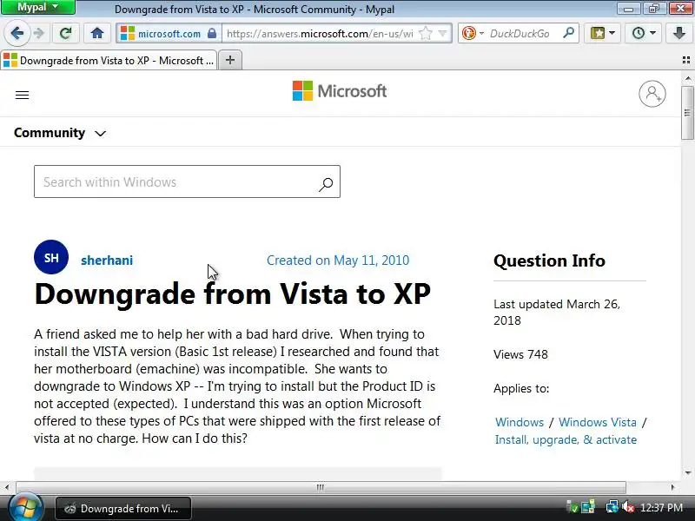Viewport: 695px width, 521px height.
Task: Click the vertical scrollbar up arrow
Action: 688,78
